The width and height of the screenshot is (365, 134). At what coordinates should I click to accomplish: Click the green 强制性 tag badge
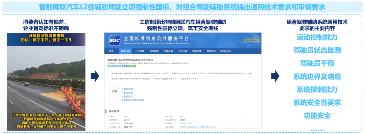point(132,66)
